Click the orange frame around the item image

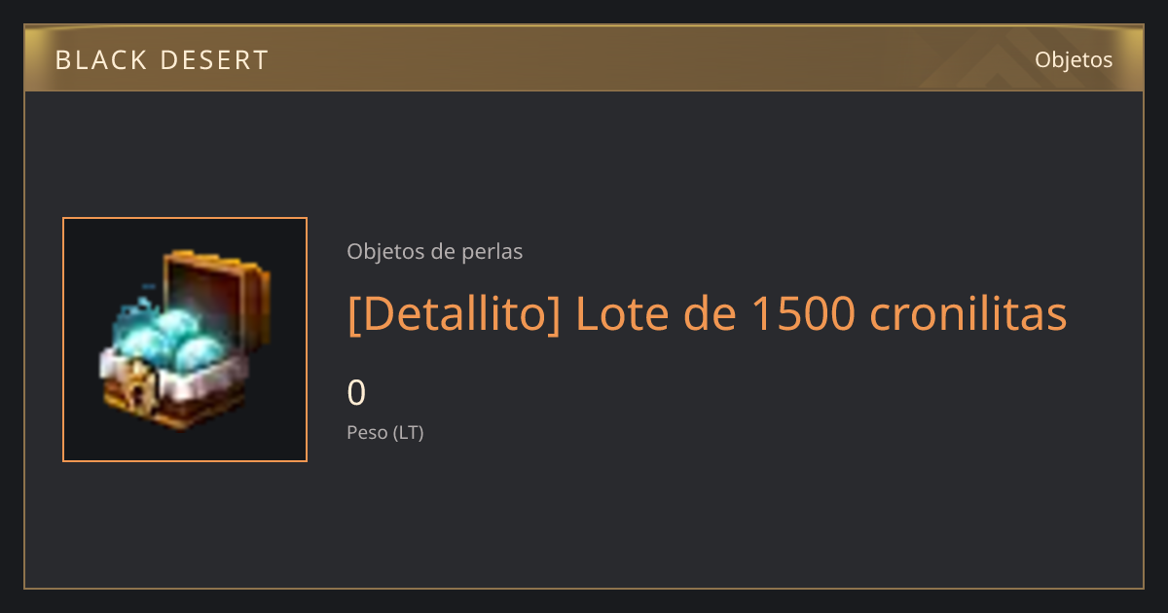pos(185,340)
